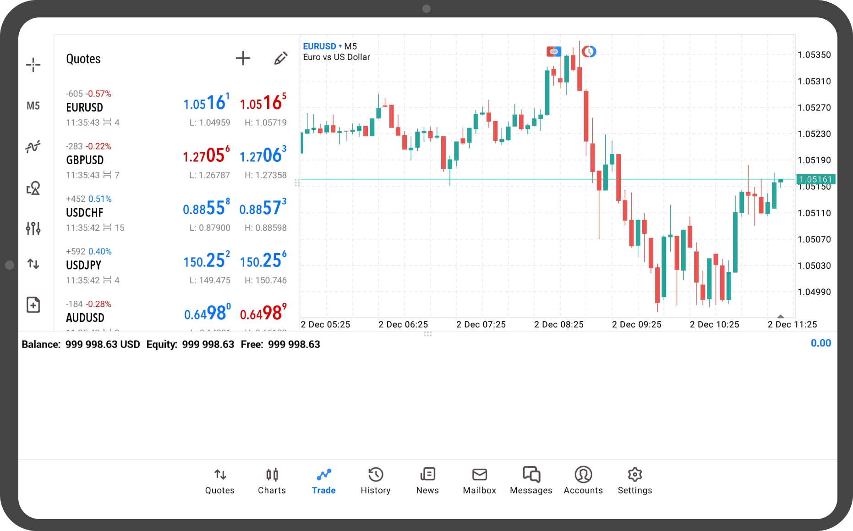The image size is (853, 531).
Task: Open the M5 timeframe selector
Action: pos(33,106)
